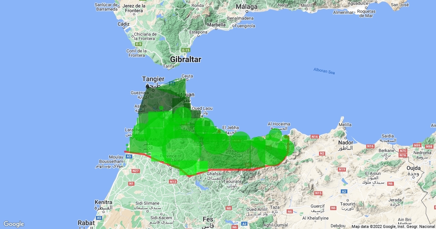Click the A5 shield near Rabat
436x229 pixels.
point(100,218)
